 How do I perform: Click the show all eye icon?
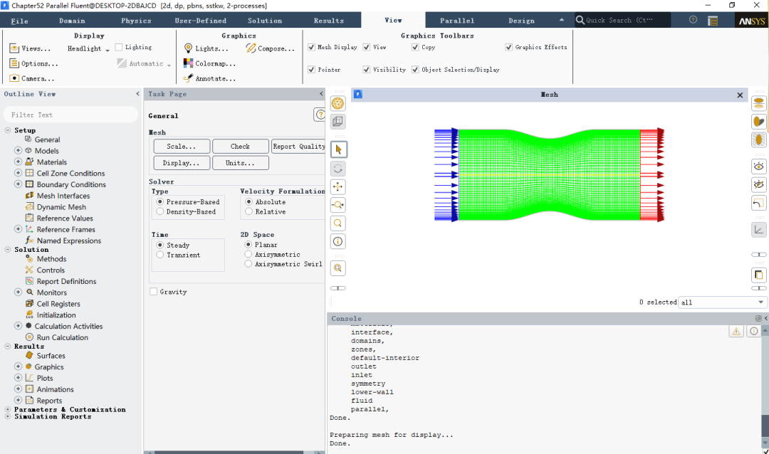(759, 167)
